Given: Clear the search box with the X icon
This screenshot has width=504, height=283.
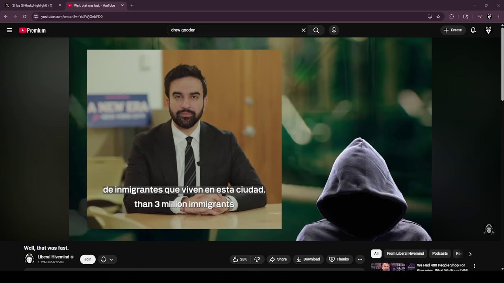Looking at the screenshot, I should (304, 30).
